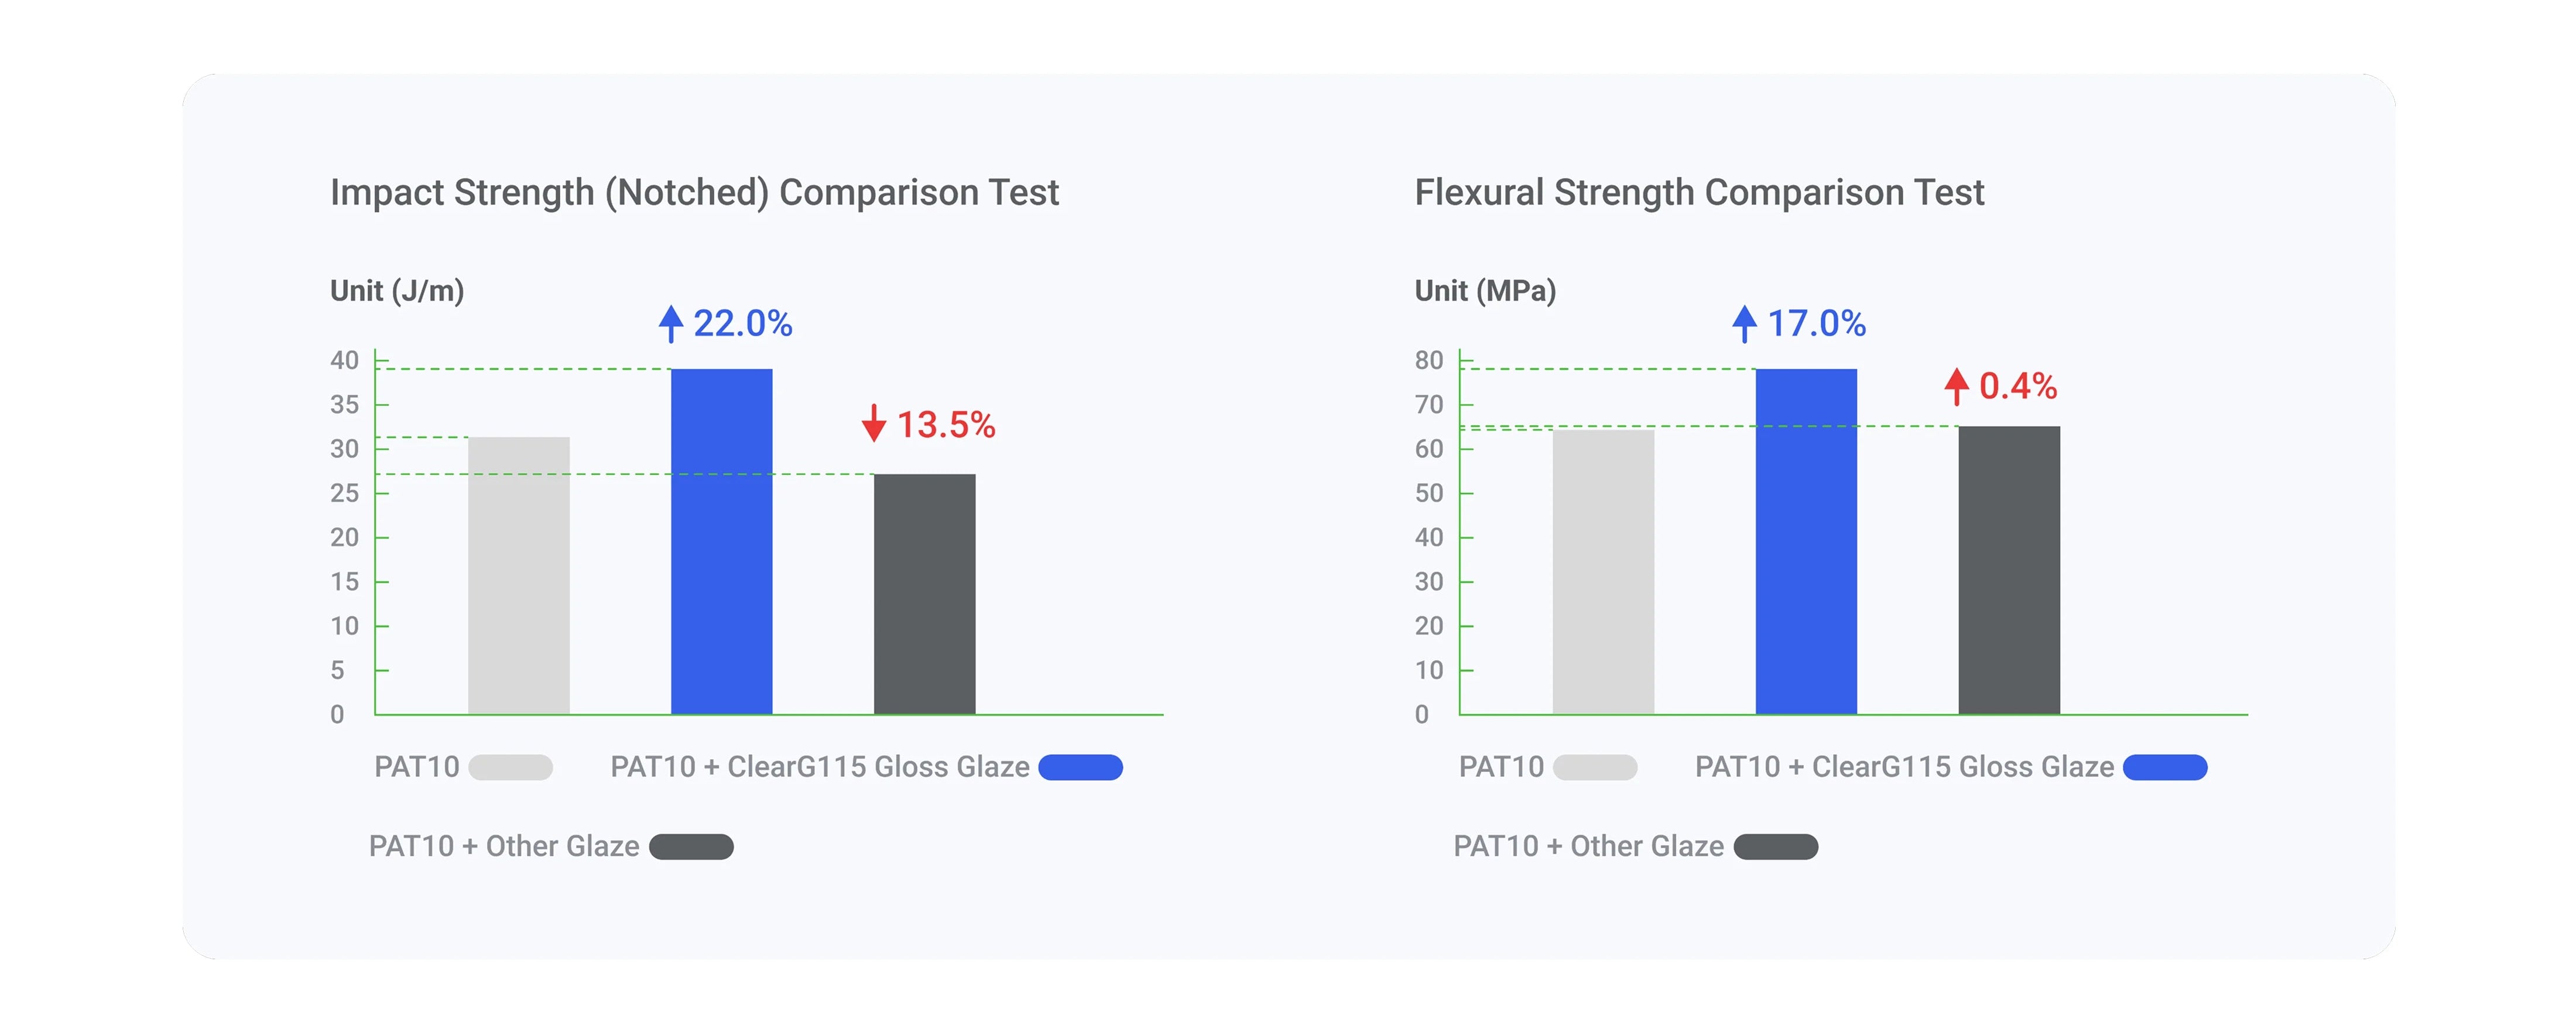
Task: Click the blue up arrow beside 22.0%
Action: click(x=670, y=323)
